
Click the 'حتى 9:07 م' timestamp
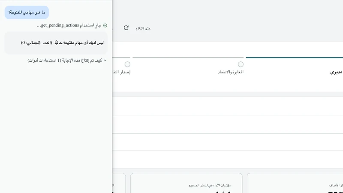tap(143, 28)
